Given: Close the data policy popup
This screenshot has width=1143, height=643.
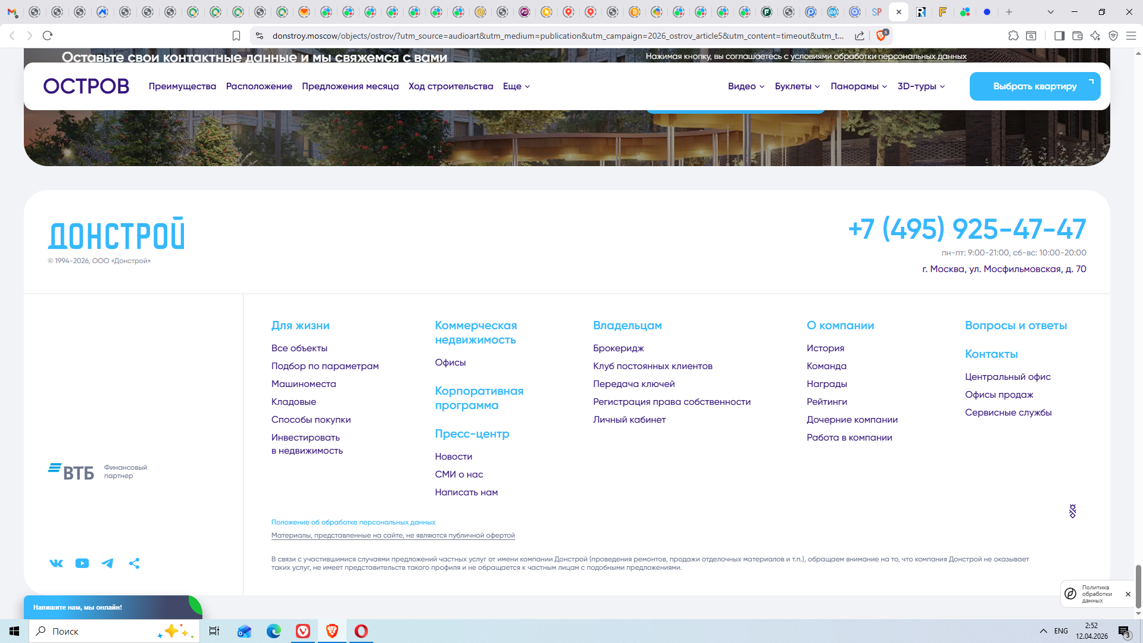Looking at the screenshot, I should click(x=1128, y=594).
